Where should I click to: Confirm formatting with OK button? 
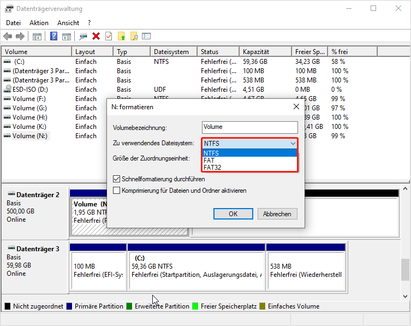click(x=233, y=214)
